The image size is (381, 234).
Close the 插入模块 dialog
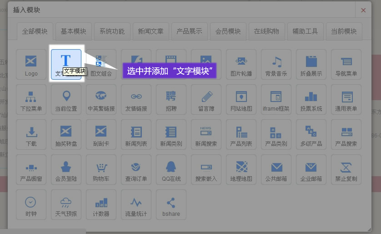(363, 10)
